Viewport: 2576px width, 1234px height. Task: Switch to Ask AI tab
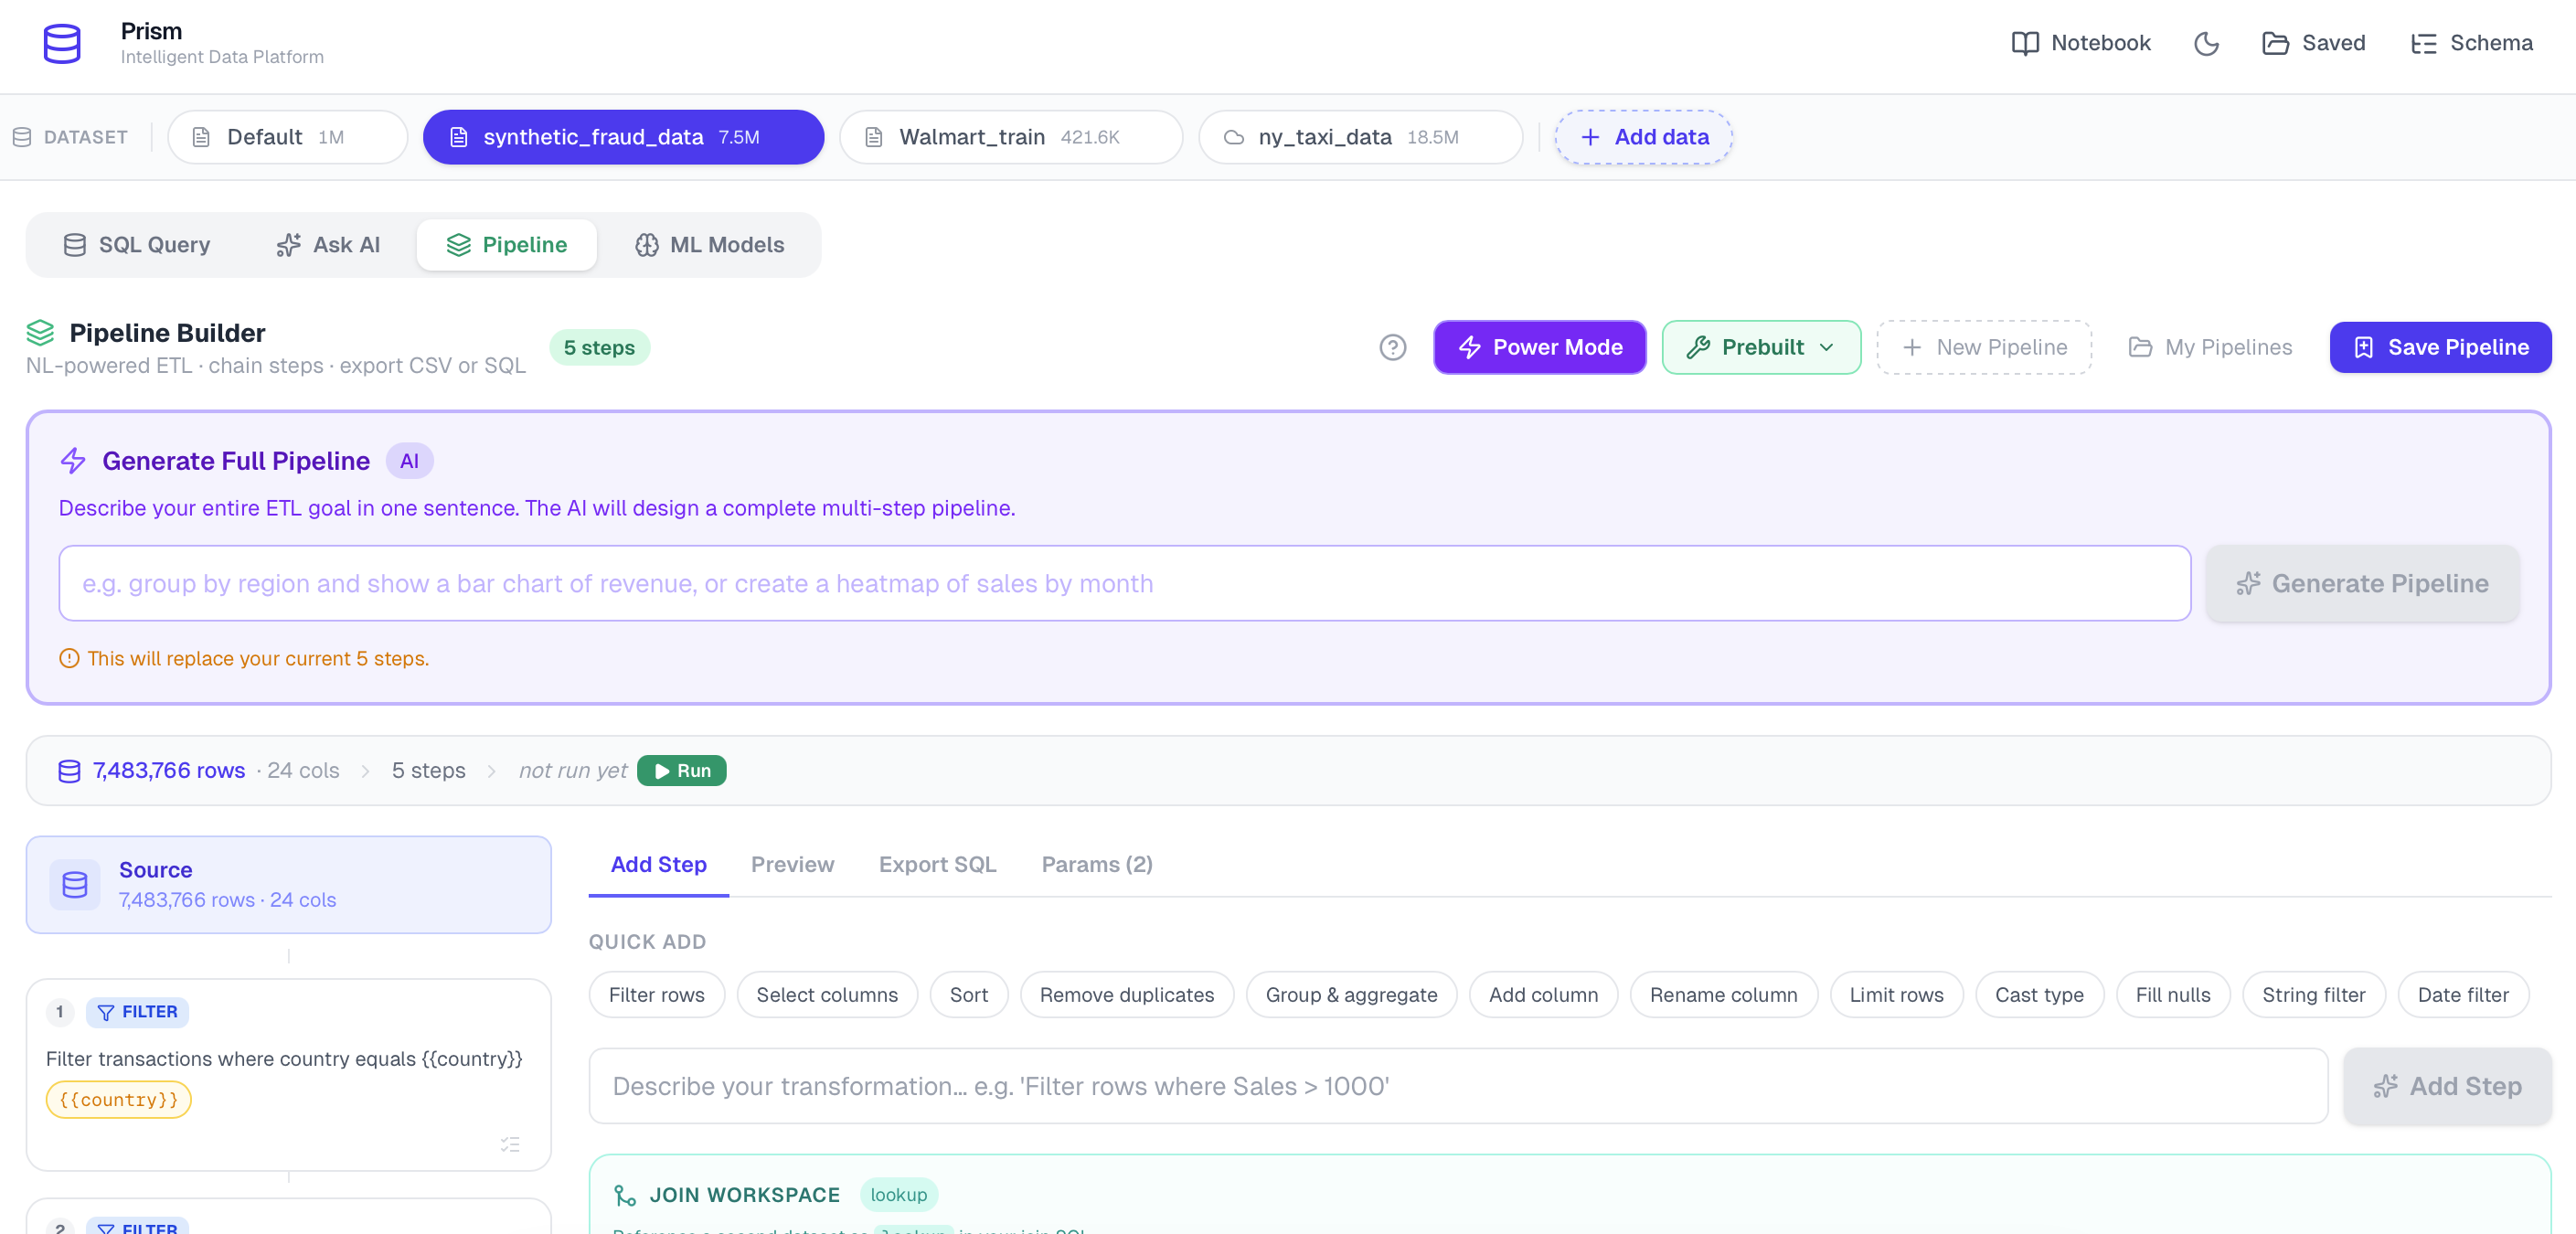pyautogui.click(x=328, y=245)
